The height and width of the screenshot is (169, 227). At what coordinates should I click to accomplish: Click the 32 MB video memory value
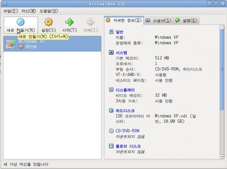[x=161, y=95]
